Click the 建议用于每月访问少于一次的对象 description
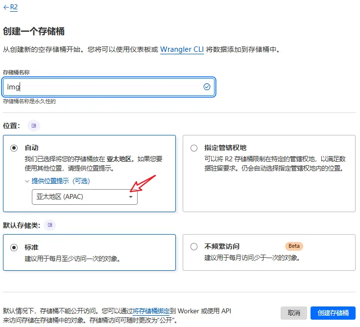The width and height of the screenshot is (360, 327). click(252, 258)
